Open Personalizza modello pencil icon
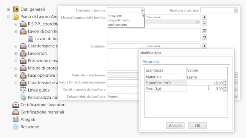 (23, 97)
